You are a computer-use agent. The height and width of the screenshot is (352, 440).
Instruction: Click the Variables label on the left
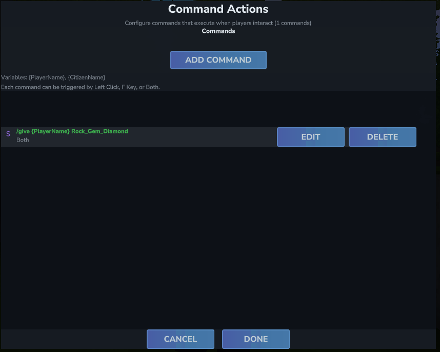[x=14, y=77]
